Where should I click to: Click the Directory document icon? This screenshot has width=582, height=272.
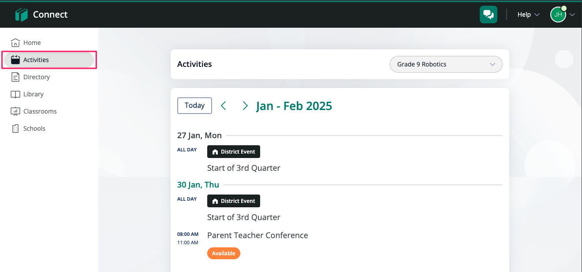point(15,77)
